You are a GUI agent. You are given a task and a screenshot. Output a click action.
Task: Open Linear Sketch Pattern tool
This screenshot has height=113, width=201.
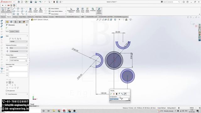(x=55, y=11)
